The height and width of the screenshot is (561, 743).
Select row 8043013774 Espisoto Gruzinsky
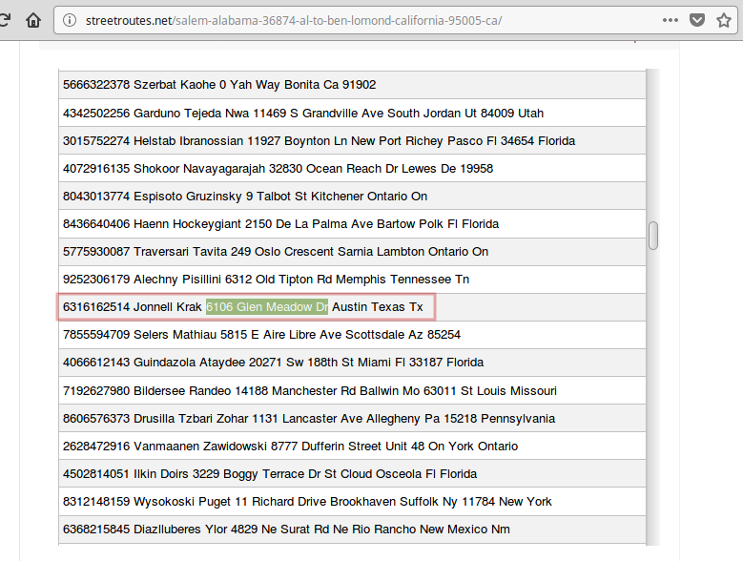[x=352, y=197]
